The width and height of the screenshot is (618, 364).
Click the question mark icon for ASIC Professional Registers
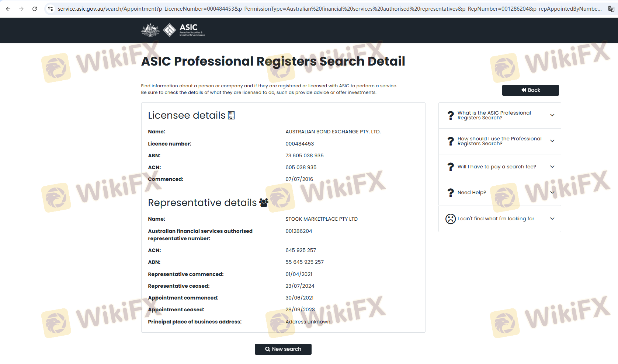[x=451, y=115]
